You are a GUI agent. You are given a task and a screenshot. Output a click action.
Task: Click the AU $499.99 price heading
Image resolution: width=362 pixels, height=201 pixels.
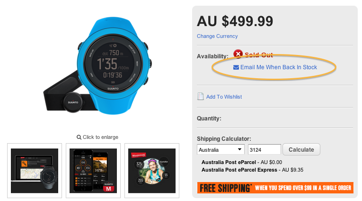click(235, 21)
